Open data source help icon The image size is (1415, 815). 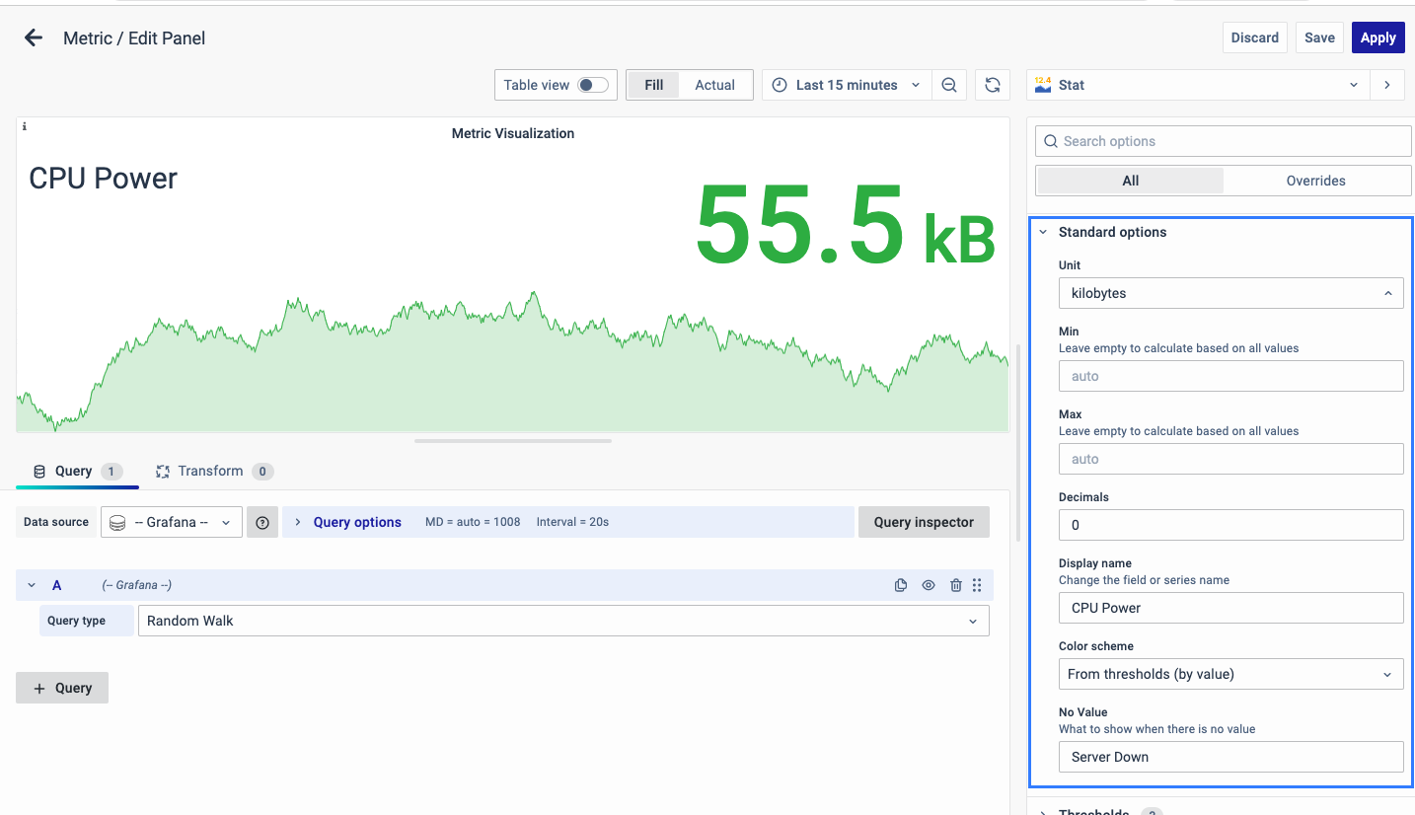click(x=262, y=523)
